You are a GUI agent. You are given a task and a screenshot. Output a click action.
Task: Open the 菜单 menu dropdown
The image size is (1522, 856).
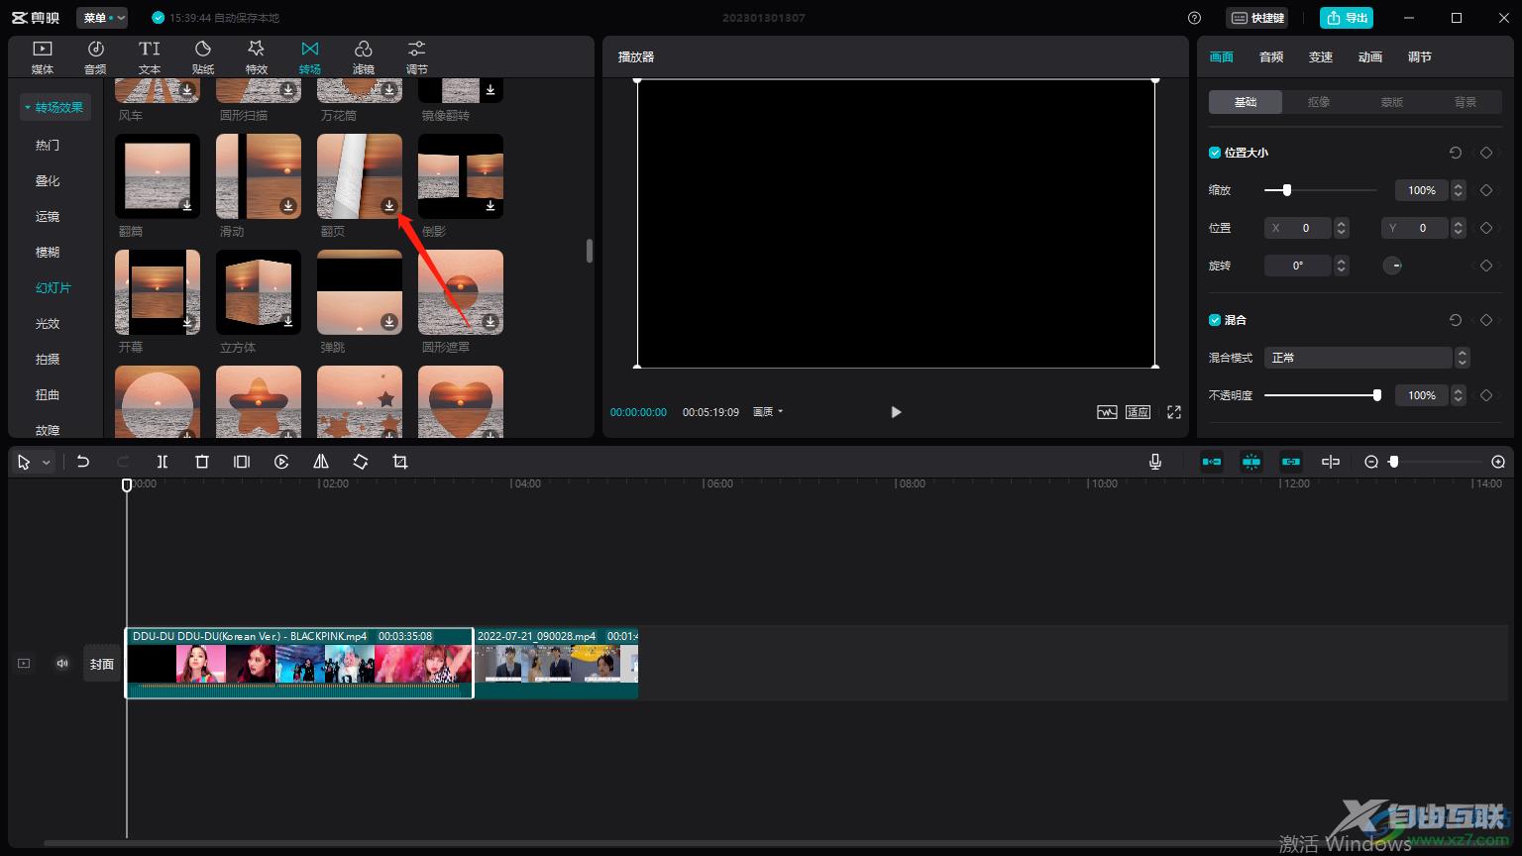pos(102,18)
